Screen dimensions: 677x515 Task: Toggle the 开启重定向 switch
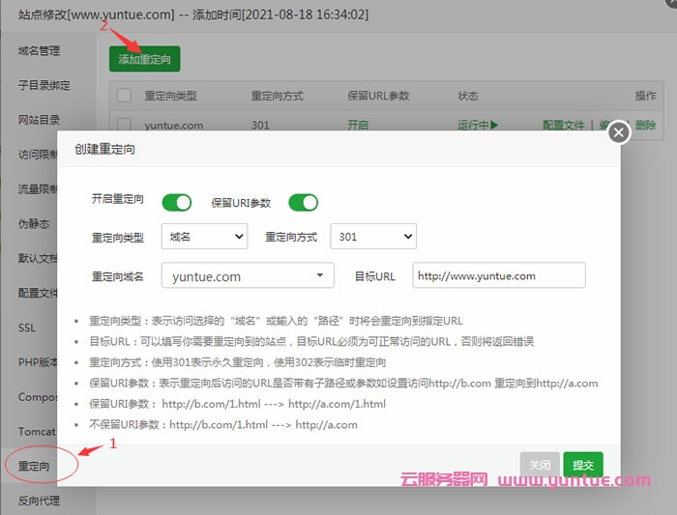click(177, 202)
